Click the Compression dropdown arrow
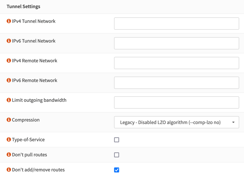 tap(233, 122)
